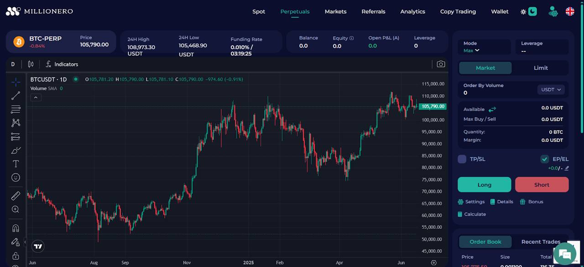
Task: Uncheck the EP/EL checkbox
Action: pos(544,159)
